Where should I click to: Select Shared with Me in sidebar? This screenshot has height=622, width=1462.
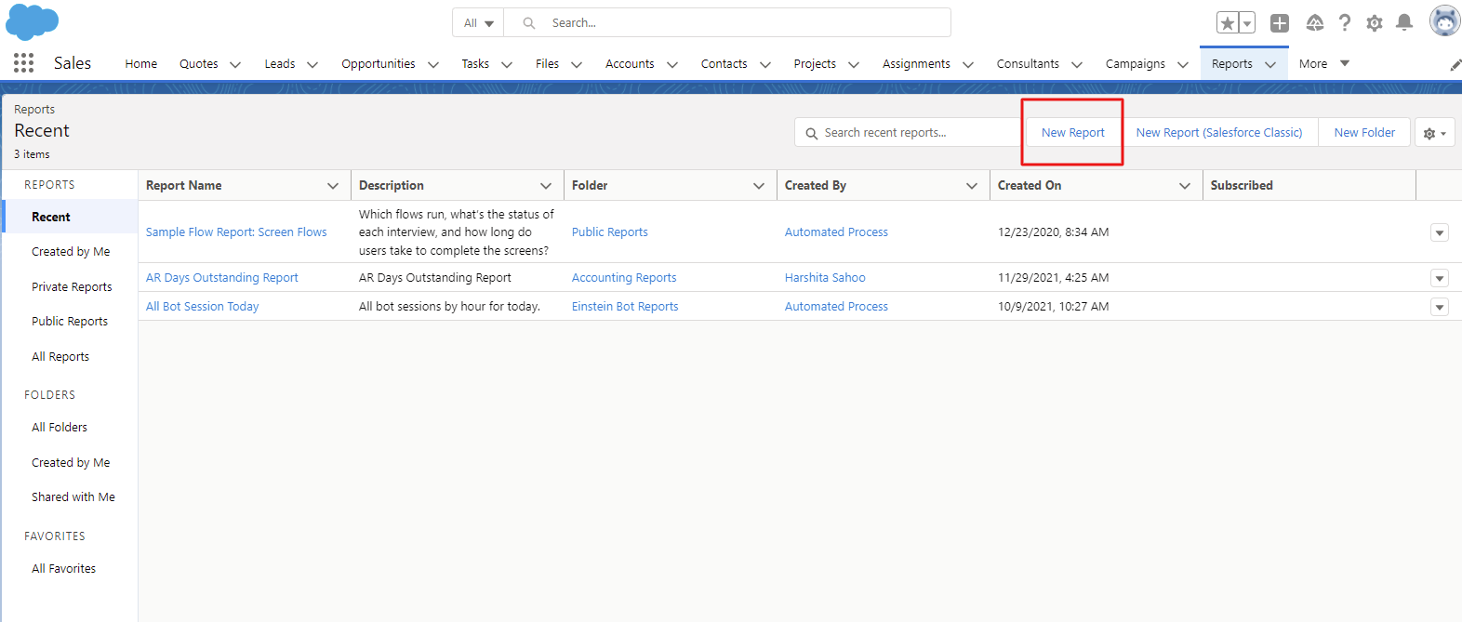73,497
